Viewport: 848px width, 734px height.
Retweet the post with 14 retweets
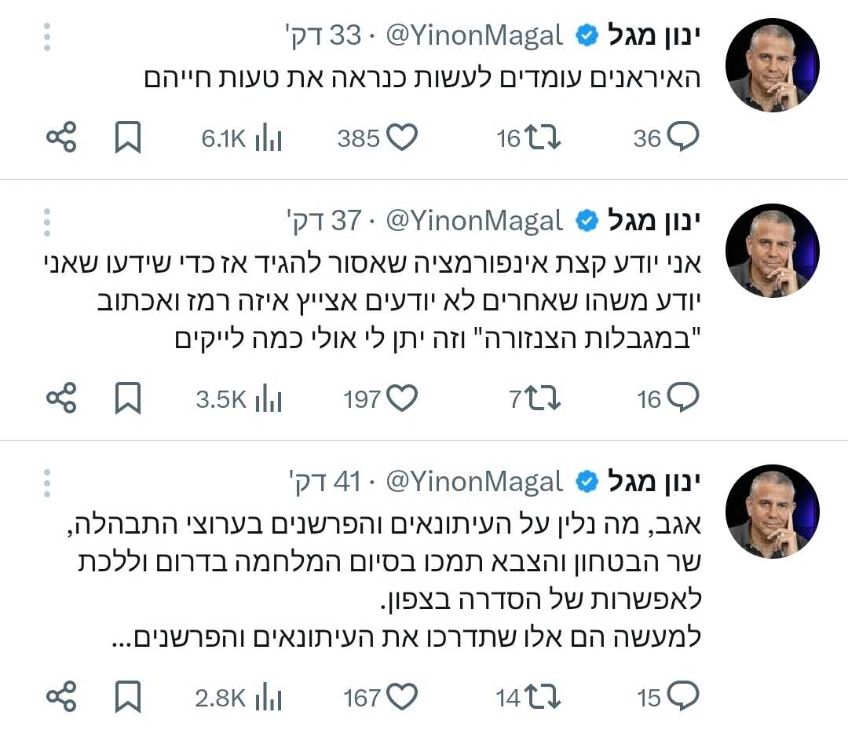(x=542, y=697)
